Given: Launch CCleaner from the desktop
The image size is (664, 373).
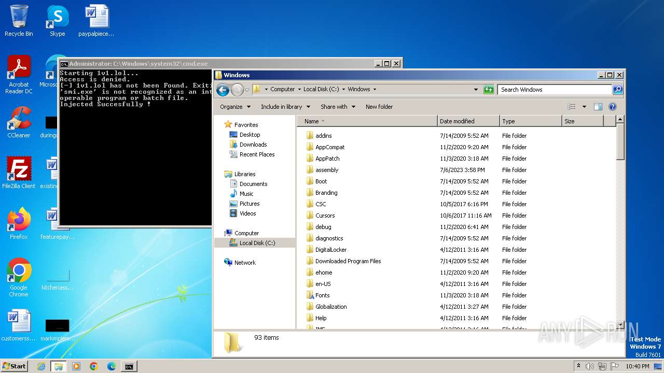Looking at the screenshot, I should [x=19, y=122].
